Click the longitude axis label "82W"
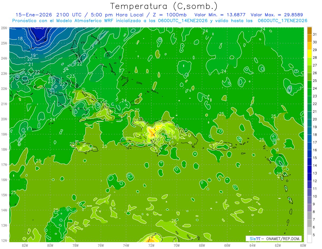322x249 pixels. click(25, 245)
